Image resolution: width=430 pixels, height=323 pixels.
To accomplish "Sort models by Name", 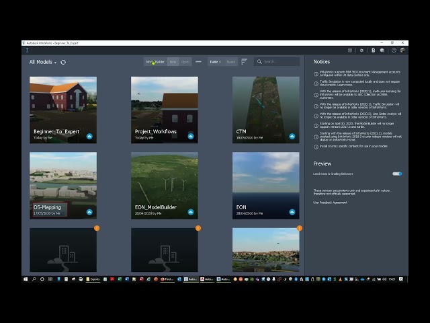I will pos(231,62).
